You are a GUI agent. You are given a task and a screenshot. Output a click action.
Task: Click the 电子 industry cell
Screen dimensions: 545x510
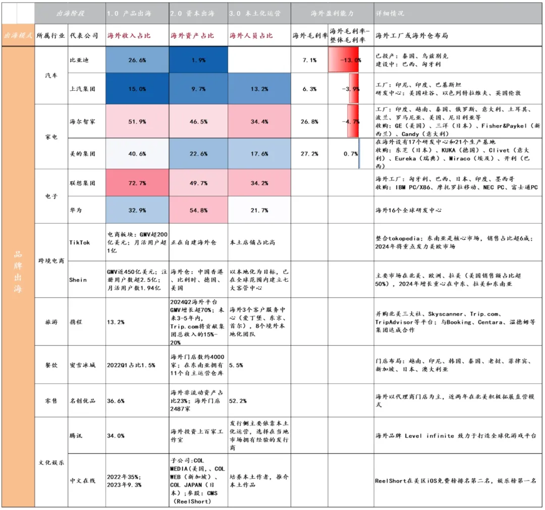pyautogui.click(x=51, y=196)
